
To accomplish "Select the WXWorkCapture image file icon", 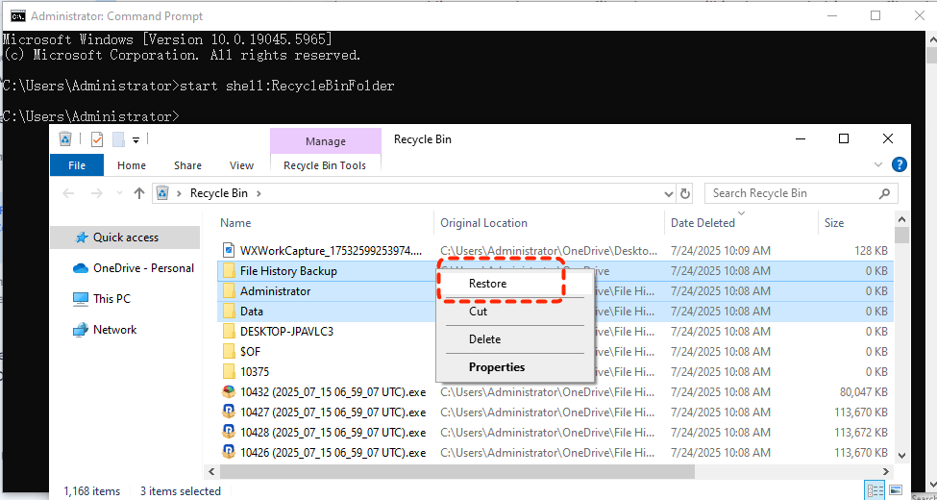I will 229,250.
